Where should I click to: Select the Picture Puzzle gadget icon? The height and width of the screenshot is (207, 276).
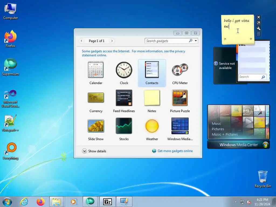point(180,98)
